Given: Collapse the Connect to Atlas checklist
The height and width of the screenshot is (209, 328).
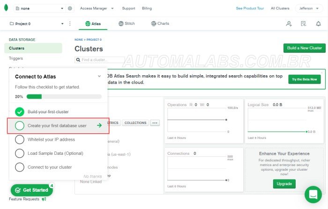Looking at the screenshot, I should pos(99,76).
